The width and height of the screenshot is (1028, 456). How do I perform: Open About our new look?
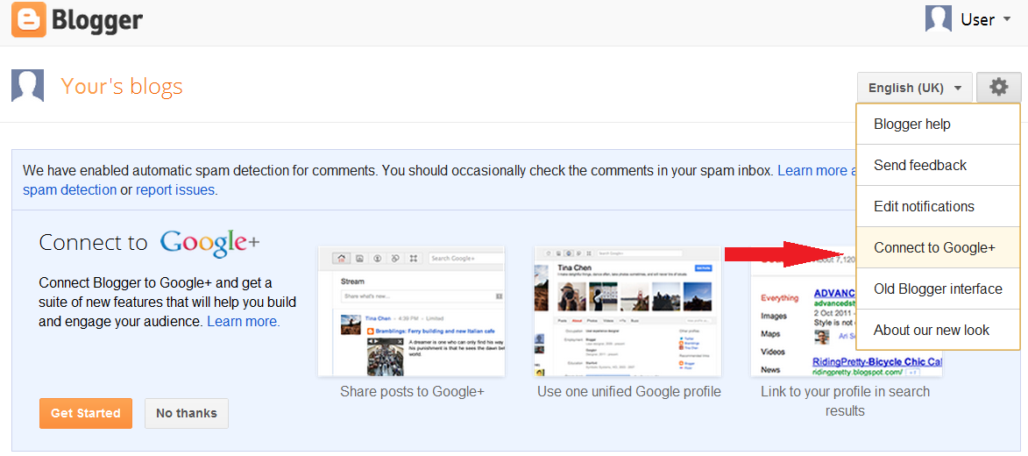[931, 330]
